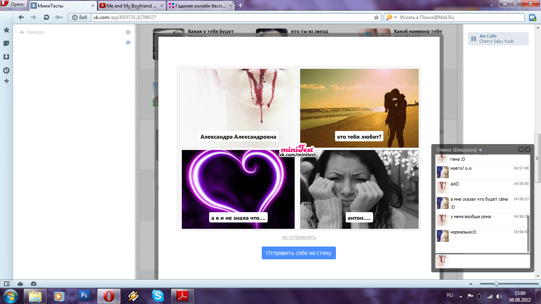This screenshot has width=541, height=304.
Task: Open Notes panel in sidebar
Action: [6, 44]
